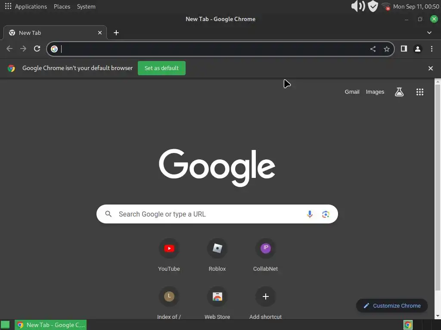Open the YouTube shortcut
This screenshot has height=330, width=441.
click(x=169, y=255)
